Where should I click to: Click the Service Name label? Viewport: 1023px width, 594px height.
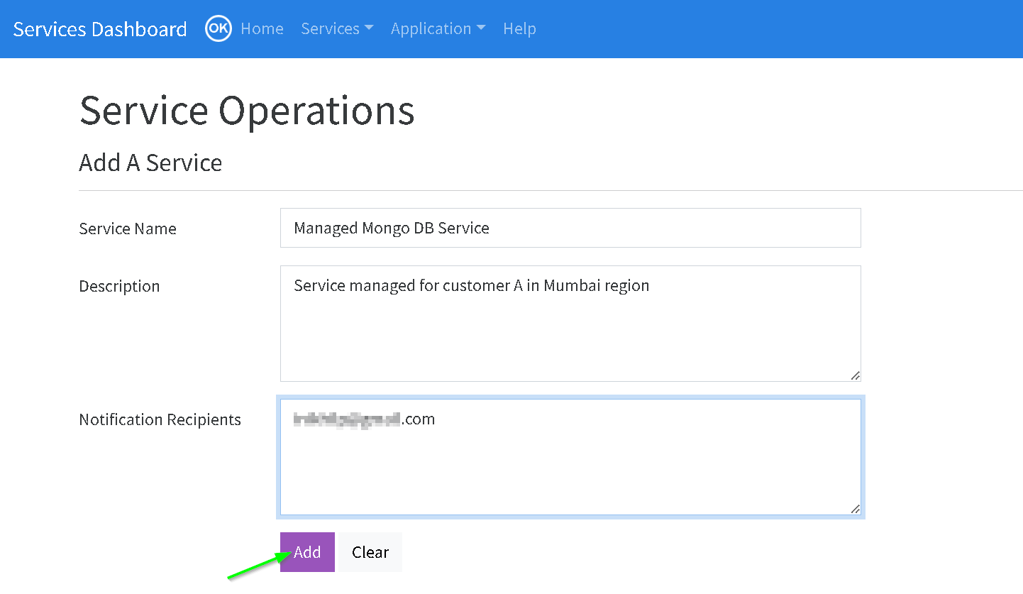click(128, 229)
